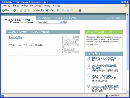This screenshot has width=130, height=98.
Task: Click the メインメニュー link
Action: pos(45,18)
